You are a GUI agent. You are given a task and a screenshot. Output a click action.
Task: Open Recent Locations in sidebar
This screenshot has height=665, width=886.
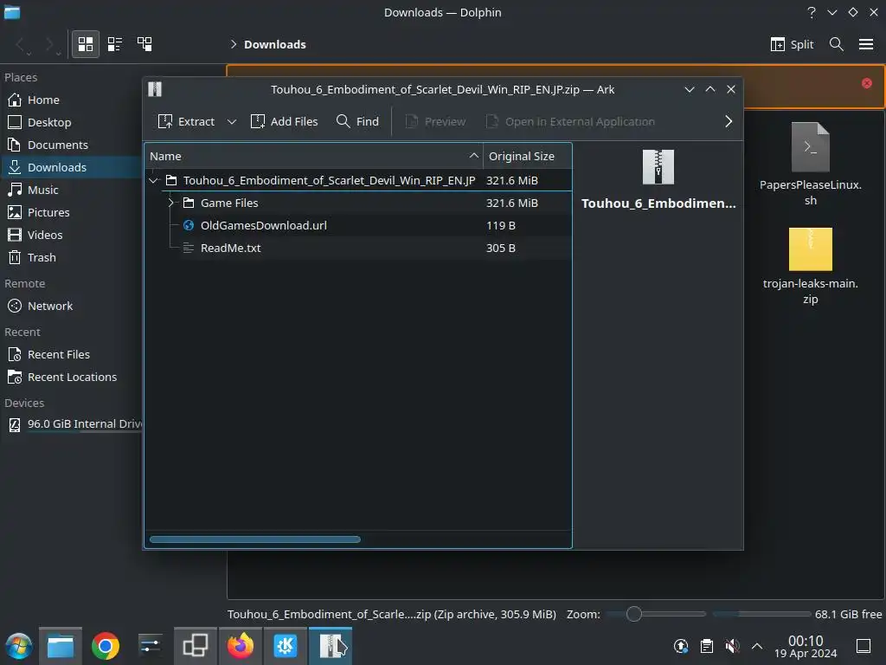pos(71,378)
